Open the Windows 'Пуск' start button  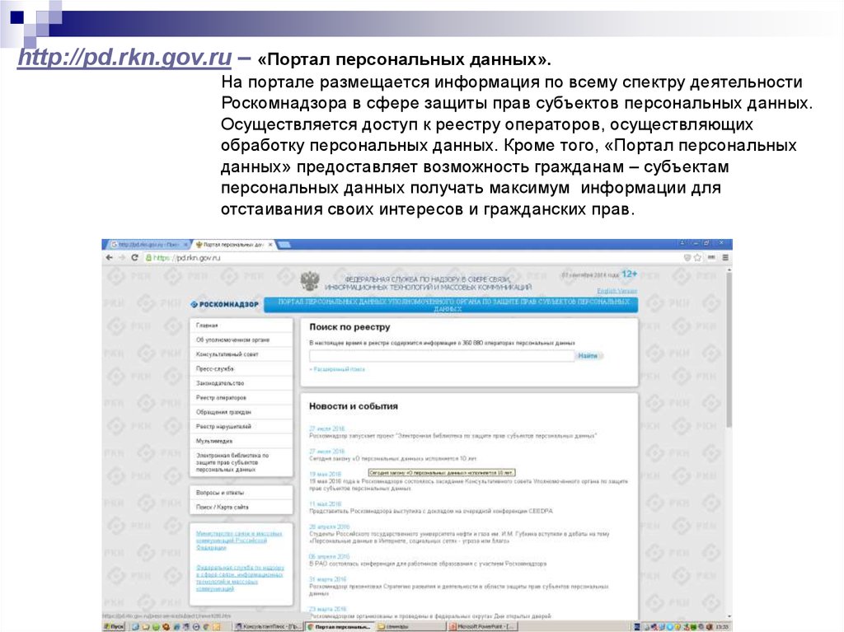114,626
